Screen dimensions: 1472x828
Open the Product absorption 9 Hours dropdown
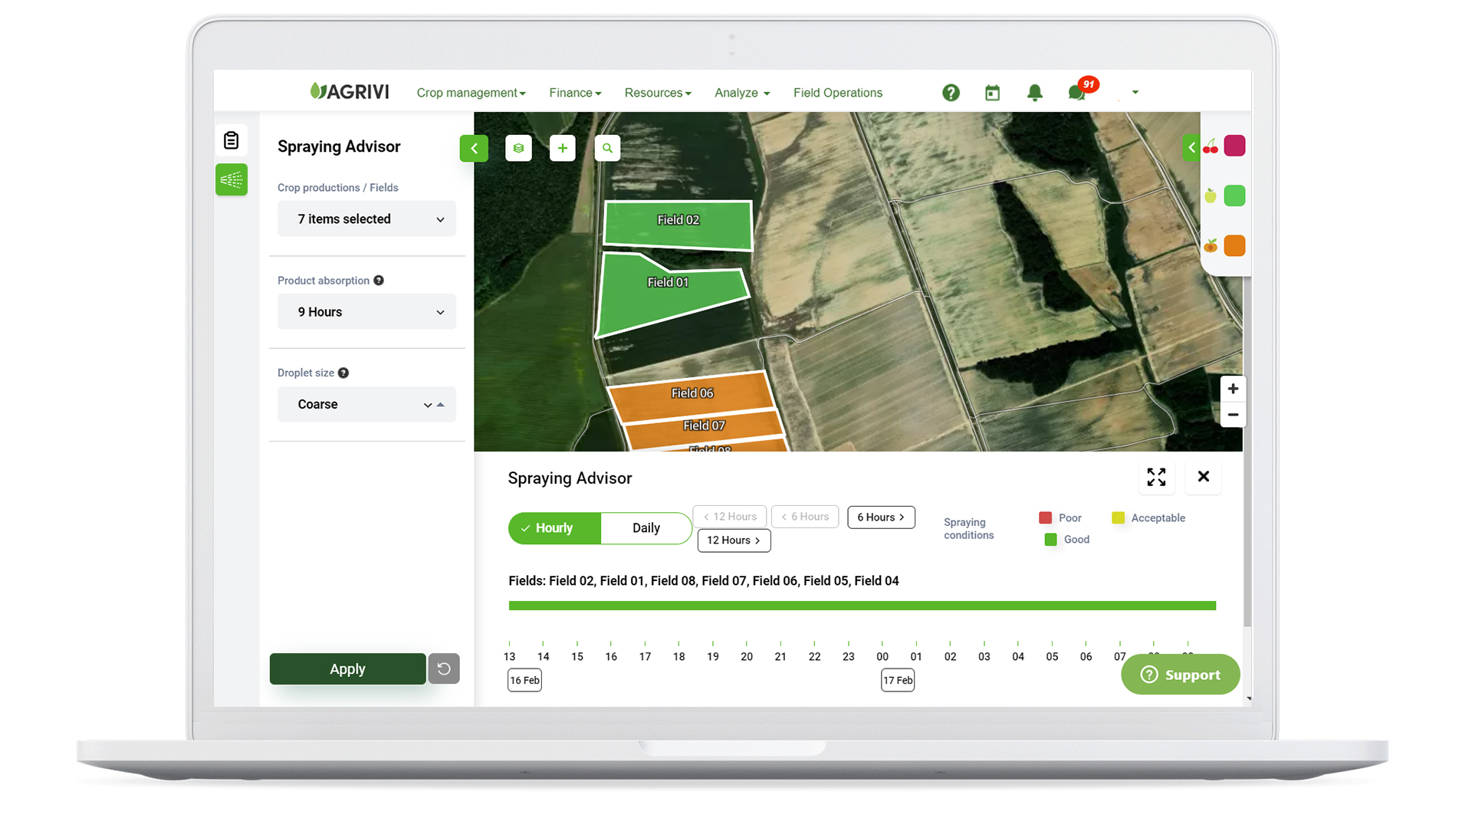pyautogui.click(x=366, y=311)
